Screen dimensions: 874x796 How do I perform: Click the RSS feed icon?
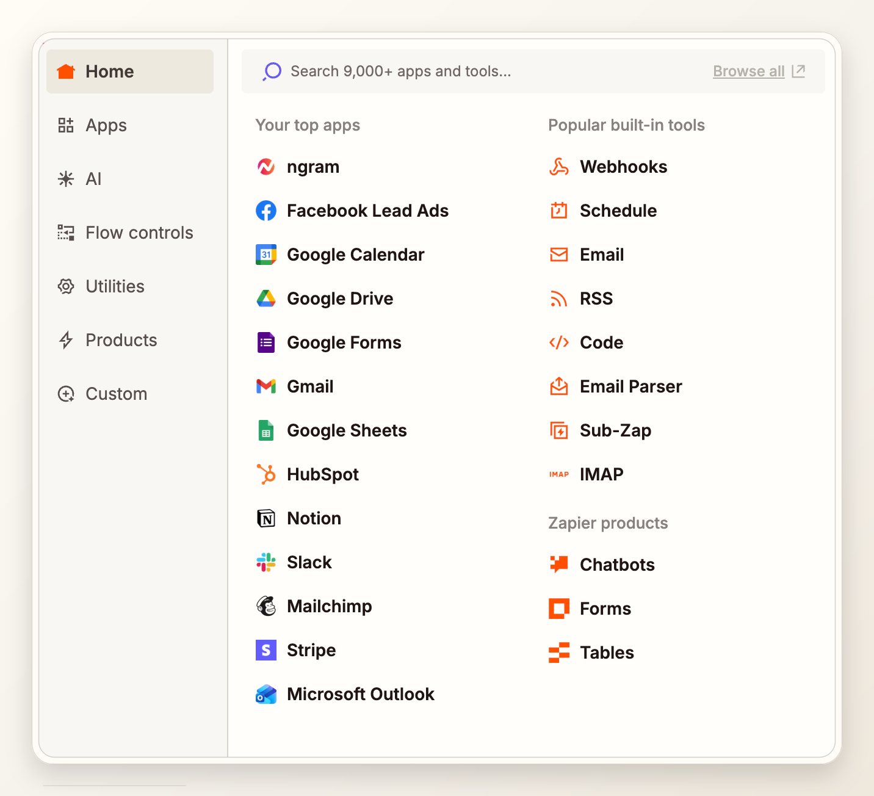click(559, 298)
